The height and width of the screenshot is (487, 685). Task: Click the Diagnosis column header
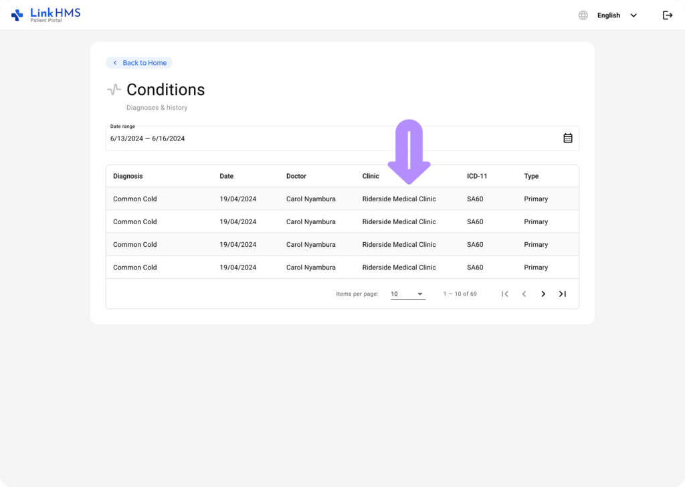[x=128, y=176]
